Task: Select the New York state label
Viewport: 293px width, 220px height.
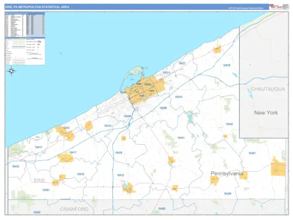Action: click(266, 112)
